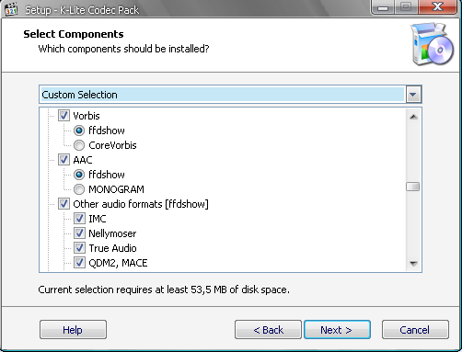The image size is (462, 352).
Task: Click the components list scrollbar thumb
Action: (x=413, y=187)
